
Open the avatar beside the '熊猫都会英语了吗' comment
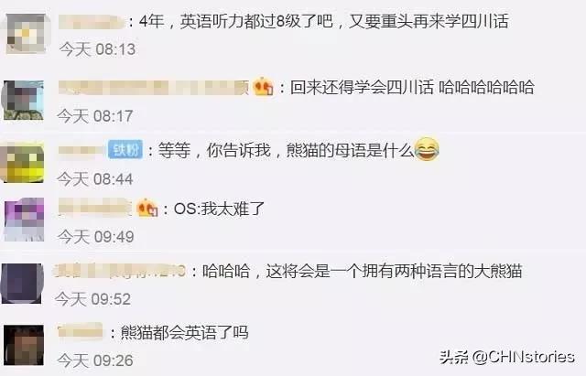point(24,345)
